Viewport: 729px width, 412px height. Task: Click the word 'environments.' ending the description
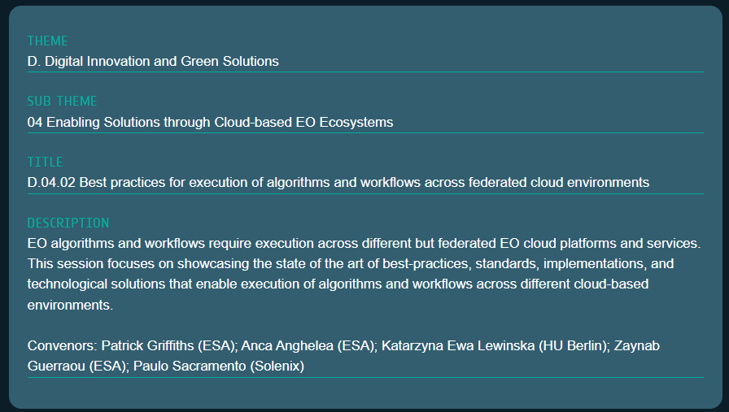[70, 305]
